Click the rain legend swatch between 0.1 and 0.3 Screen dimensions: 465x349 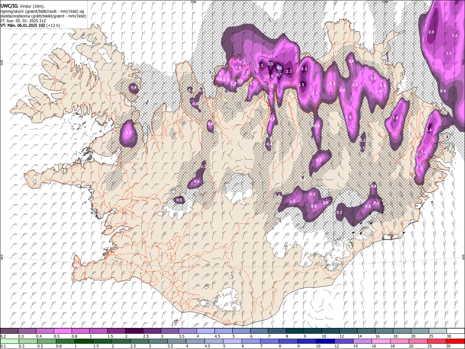(9, 341)
